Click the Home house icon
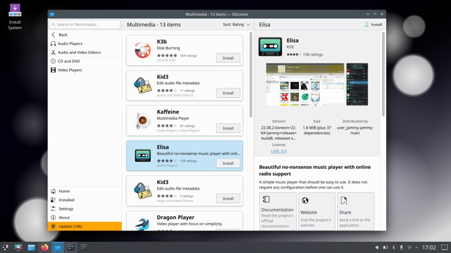This screenshot has width=451, height=253. [53, 191]
